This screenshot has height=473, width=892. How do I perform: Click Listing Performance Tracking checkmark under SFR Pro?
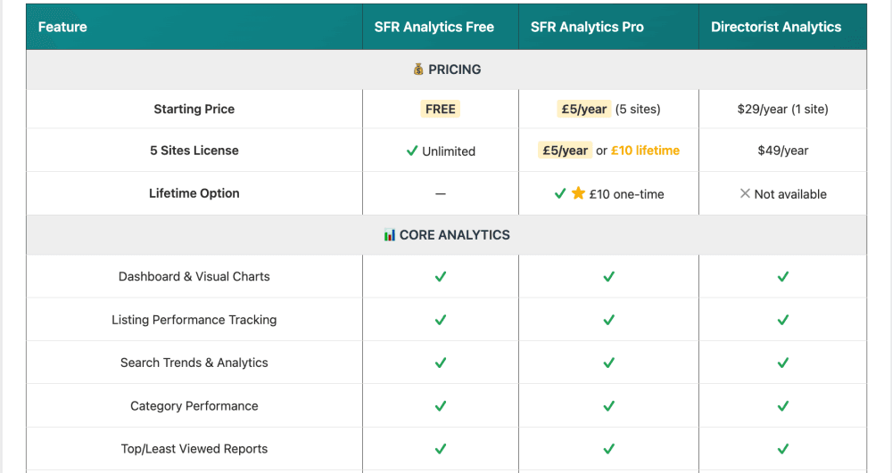click(x=608, y=320)
